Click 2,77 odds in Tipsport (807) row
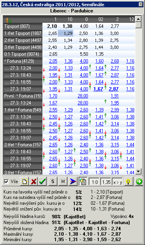Viewport: 145px width, 245px height. [x=115, y=26]
